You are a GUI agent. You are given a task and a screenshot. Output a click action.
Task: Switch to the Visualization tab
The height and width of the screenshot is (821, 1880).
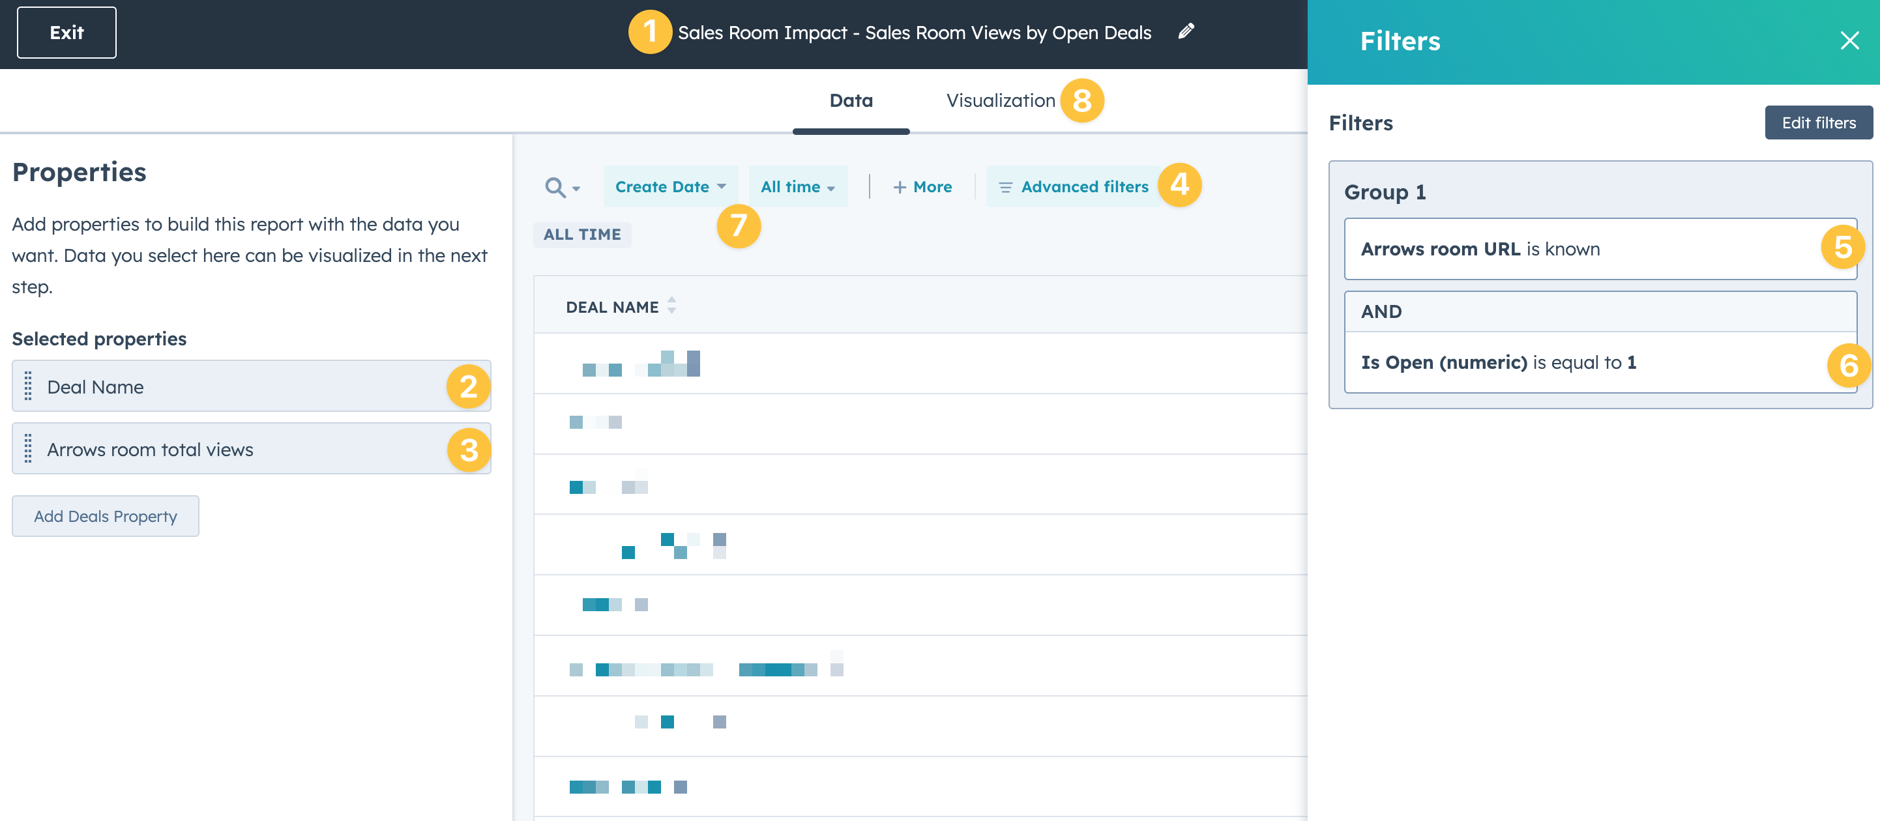tap(1000, 101)
